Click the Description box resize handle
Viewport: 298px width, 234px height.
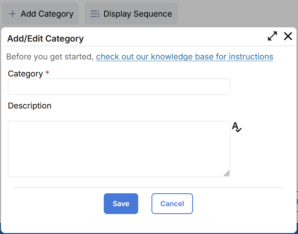227,173
